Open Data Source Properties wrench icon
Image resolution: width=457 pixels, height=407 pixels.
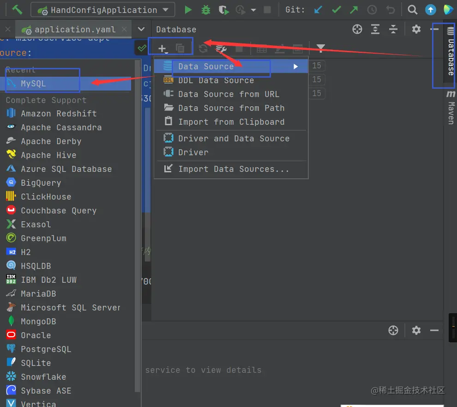[x=221, y=49]
